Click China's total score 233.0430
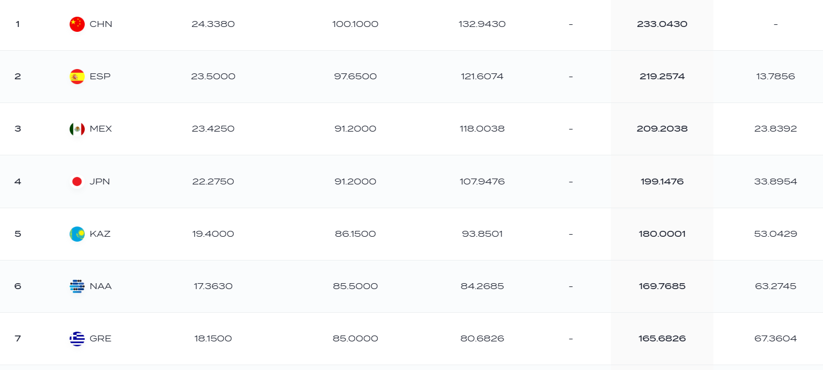 click(662, 24)
